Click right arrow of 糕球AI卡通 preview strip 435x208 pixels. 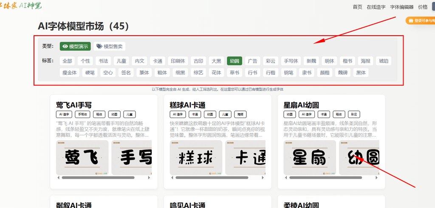pyautogui.click(x=263, y=178)
